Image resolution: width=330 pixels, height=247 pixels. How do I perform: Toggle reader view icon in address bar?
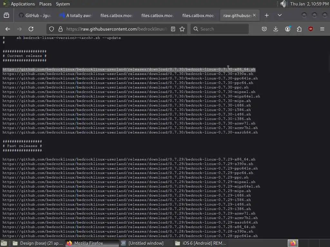coord(173,29)
